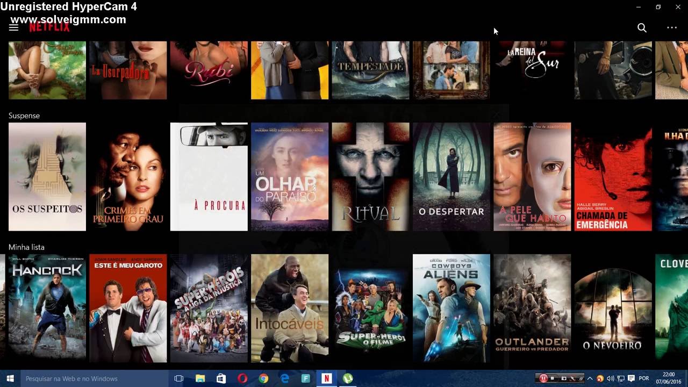688x387 pixels.
Task: Open La Usurpadora poster
Action: click(x=128, y=70)
